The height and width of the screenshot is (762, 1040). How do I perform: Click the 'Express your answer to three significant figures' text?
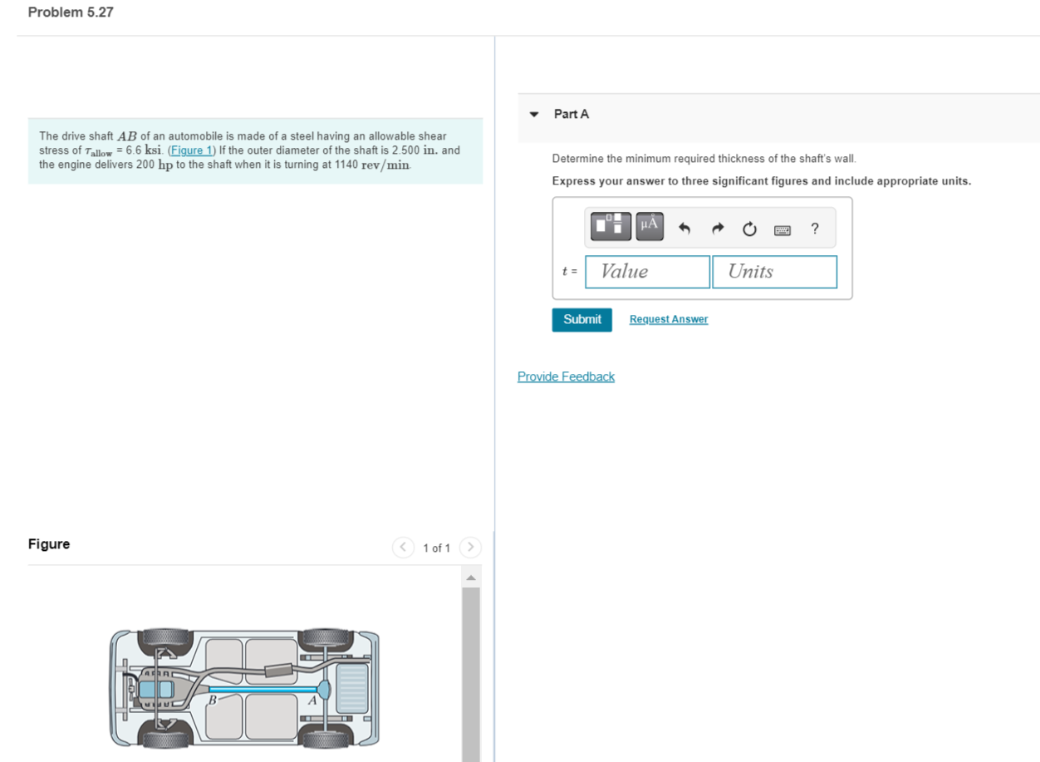coord(761,181)
